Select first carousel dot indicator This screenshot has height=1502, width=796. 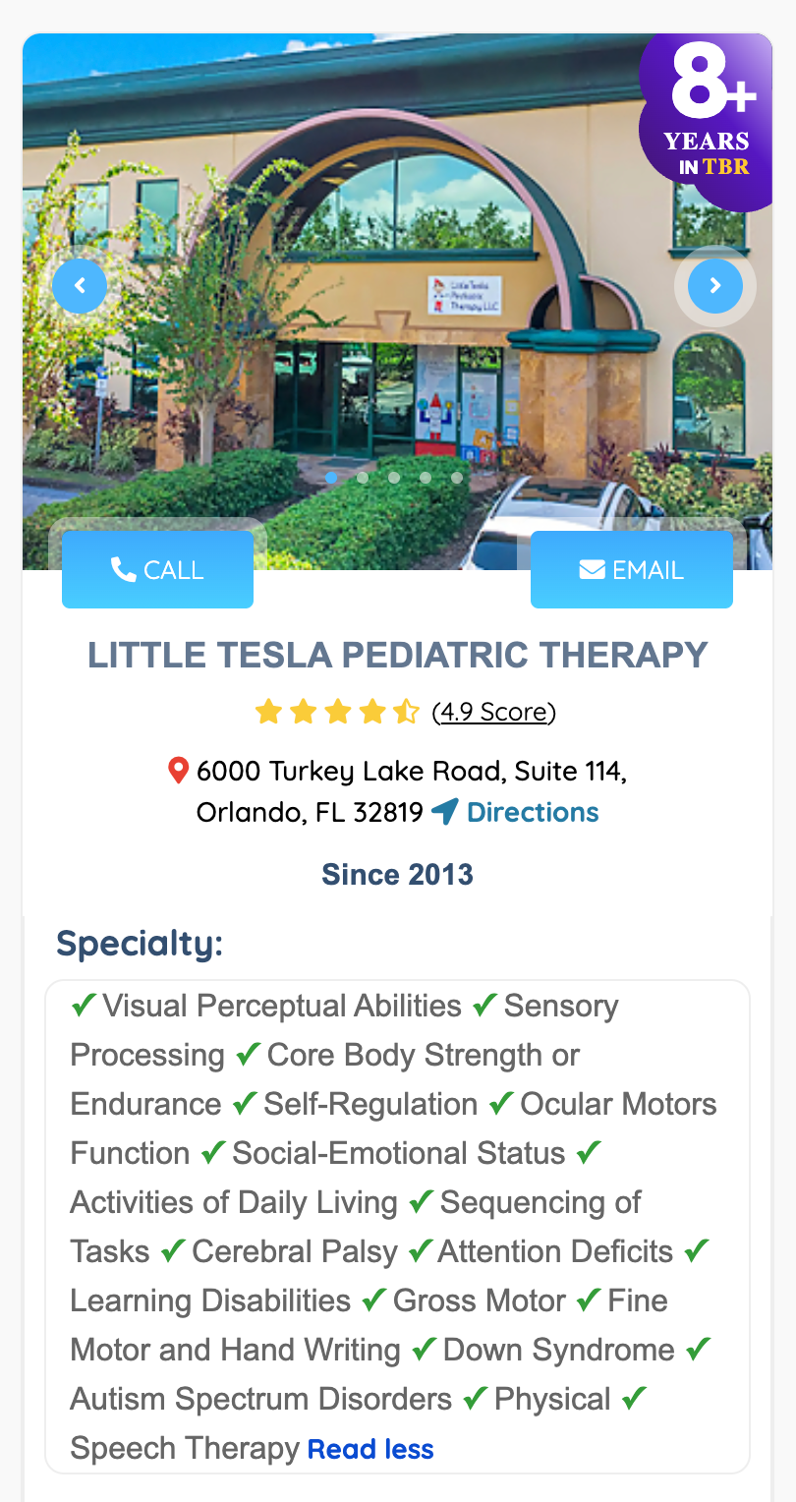[x=331, y=478]
